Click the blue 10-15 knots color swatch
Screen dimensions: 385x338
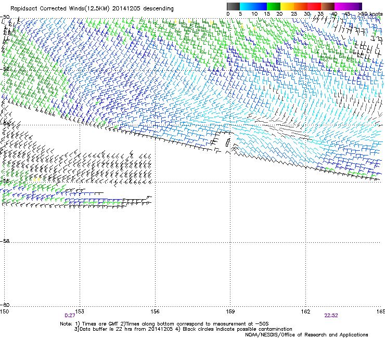coord(260,6)
